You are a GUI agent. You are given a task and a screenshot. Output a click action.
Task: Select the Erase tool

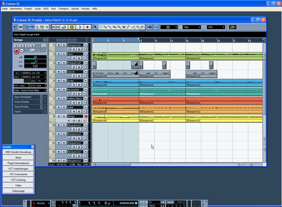(x=115, y=27)
